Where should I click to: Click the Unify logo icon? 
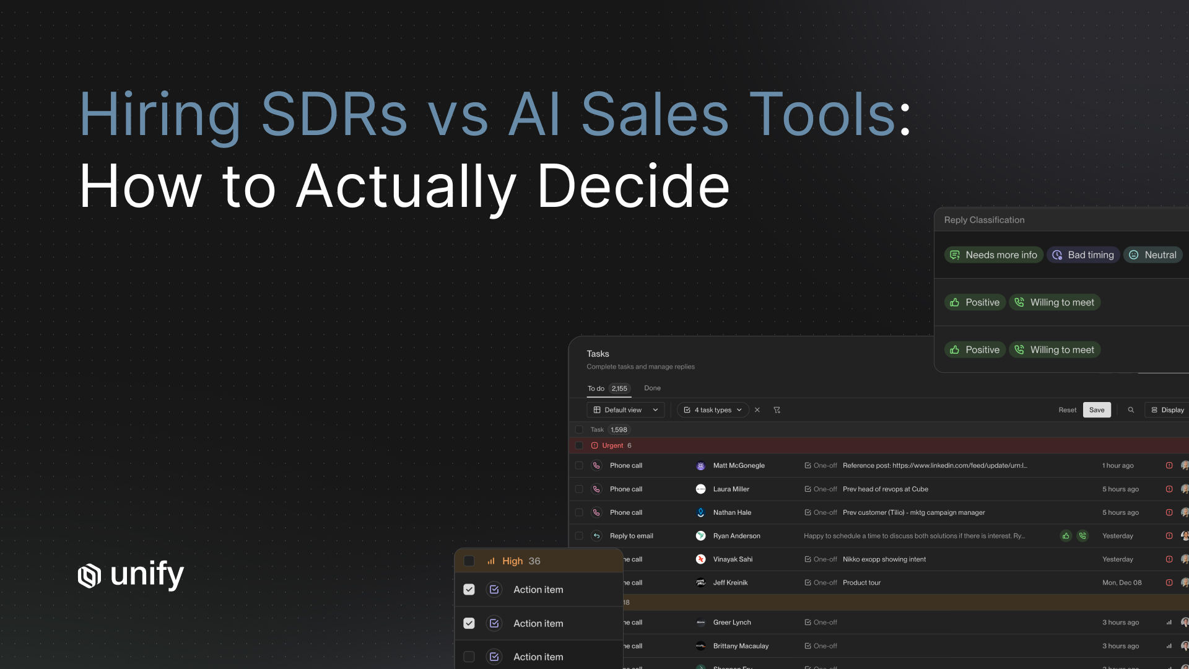(89, 575)
